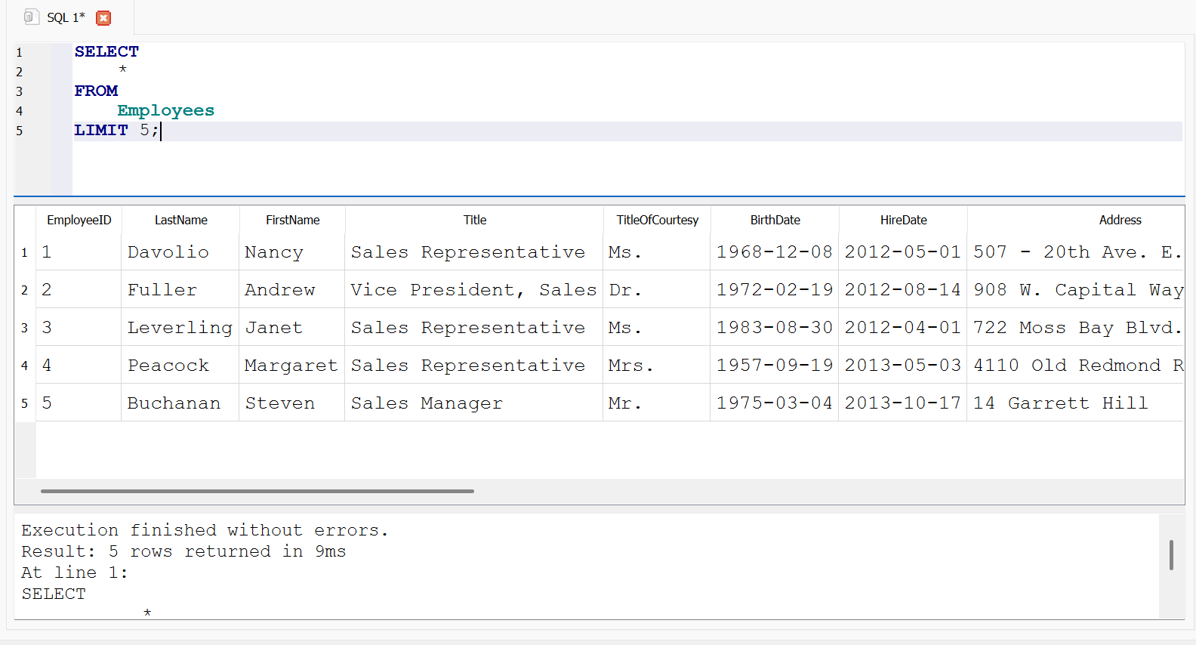
Task: Click the Employees table name in editor
Action: pyautogui.click(x=165, y=111)
